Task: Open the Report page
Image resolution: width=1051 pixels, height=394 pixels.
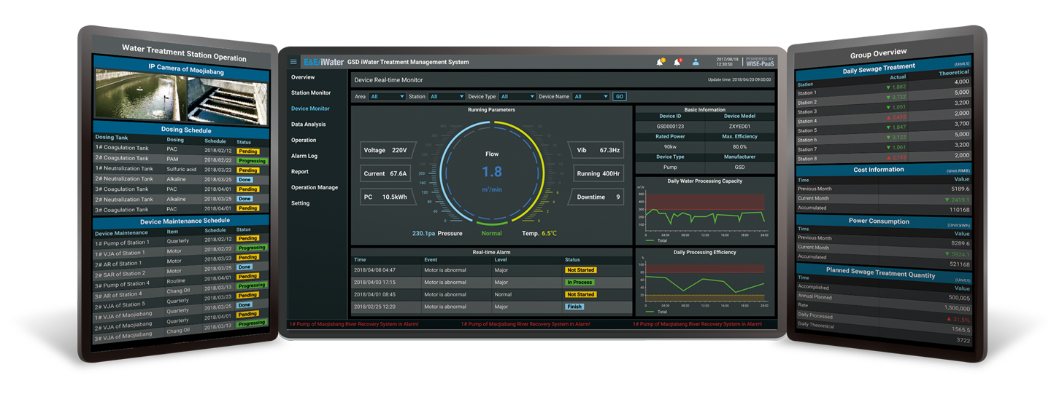Action: 300,172
